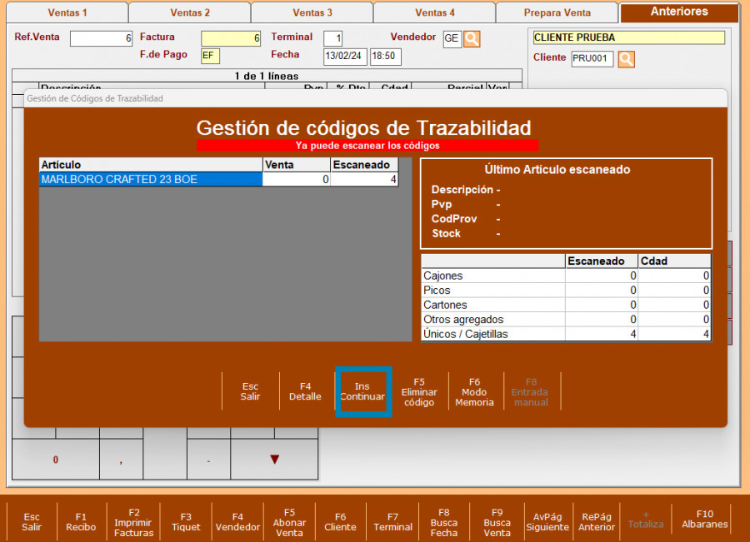Click F3 Tiquet in bottom bar
750x542 pixels.
pos(186,522)
